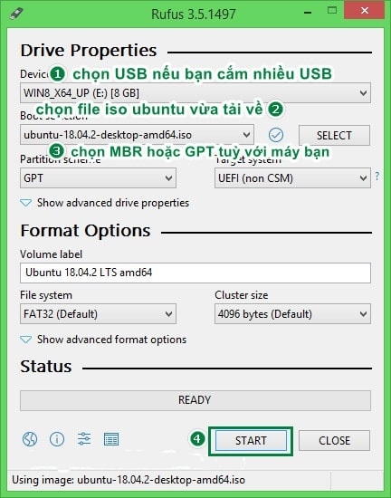Expand Show advanced drive properties
The height and width of the screenshot is (498, 391).
pyautogui.click(x=105, y=203)
